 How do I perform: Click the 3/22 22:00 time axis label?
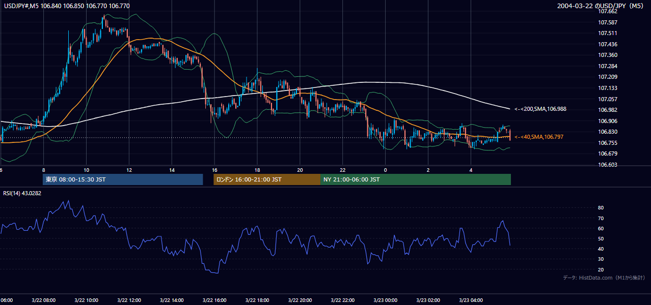pos(343,300)
